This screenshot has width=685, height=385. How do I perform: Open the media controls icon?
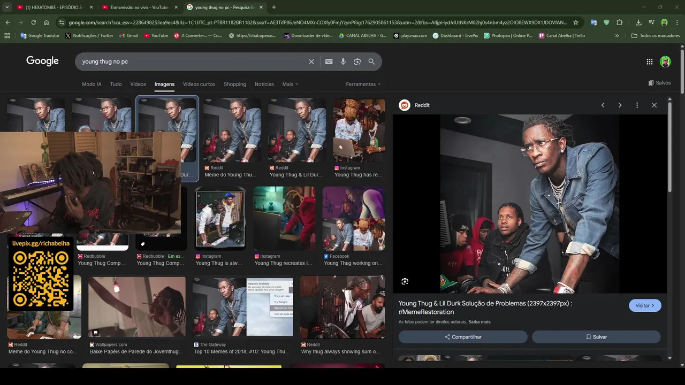point(651,22)
